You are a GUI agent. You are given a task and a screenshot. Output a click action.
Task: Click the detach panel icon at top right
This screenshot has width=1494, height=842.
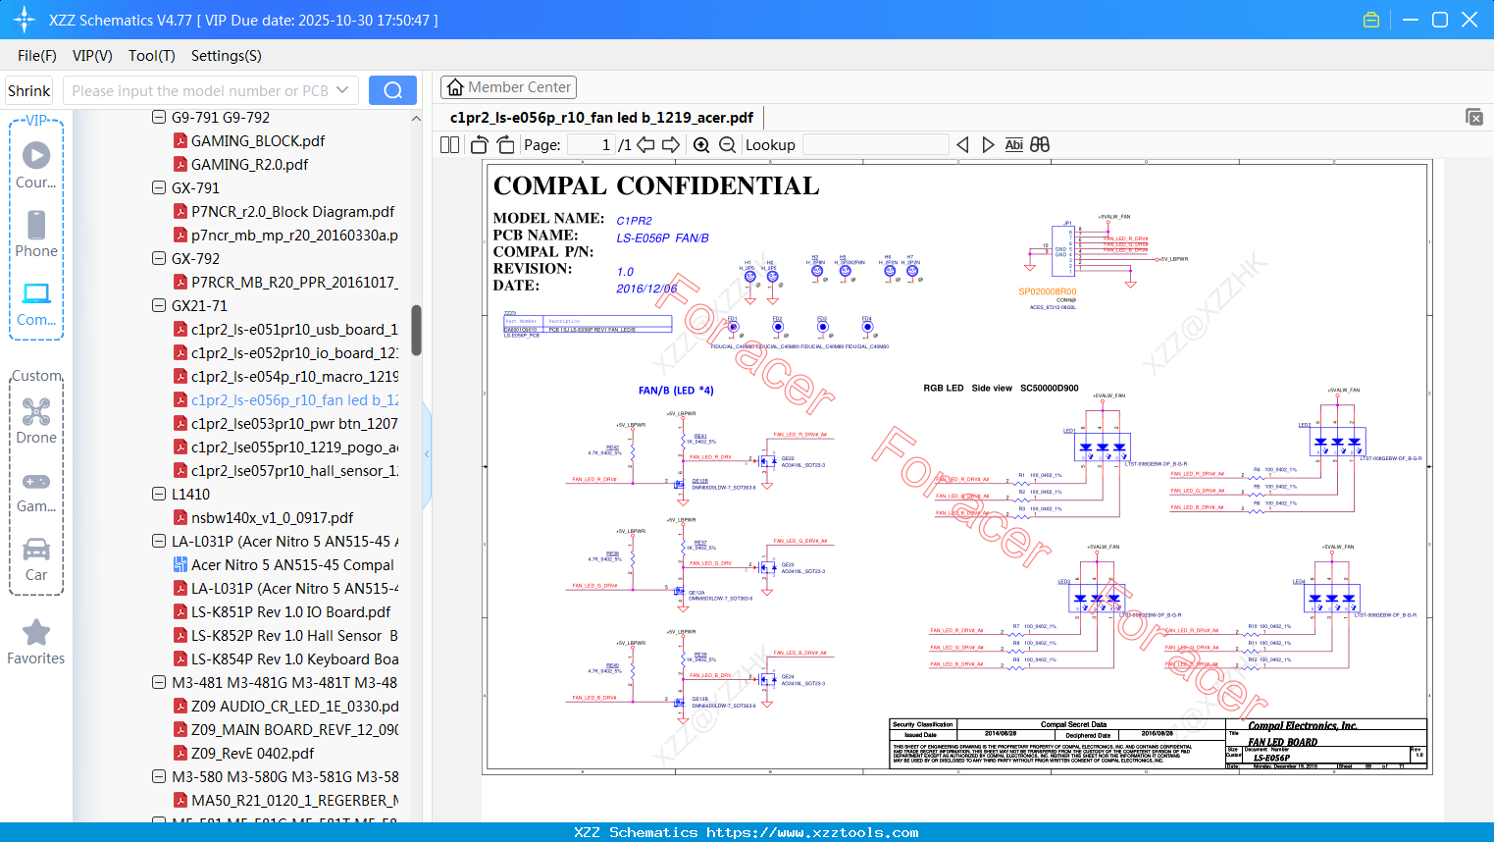pyautogui.click(x=1474, y=117)
